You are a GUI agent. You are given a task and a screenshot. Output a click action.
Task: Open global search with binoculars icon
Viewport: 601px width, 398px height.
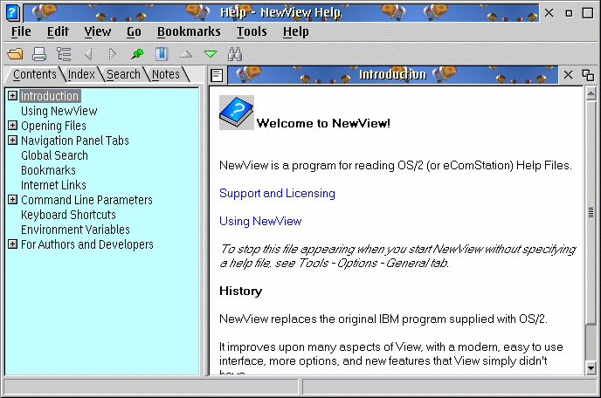tap(235, 54)
